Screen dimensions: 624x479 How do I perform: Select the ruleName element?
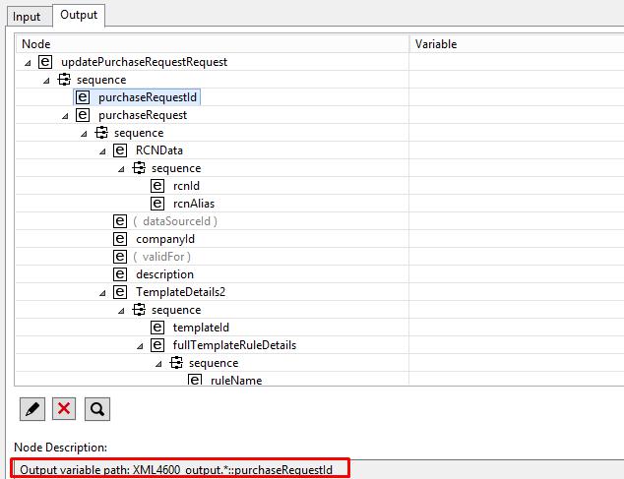(236, 381)
